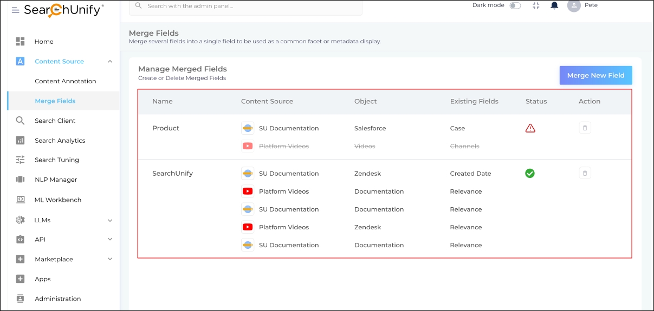Open Search Analytics in sidebar
This screenshot has height=311, width=654.
tap(60, 141)
